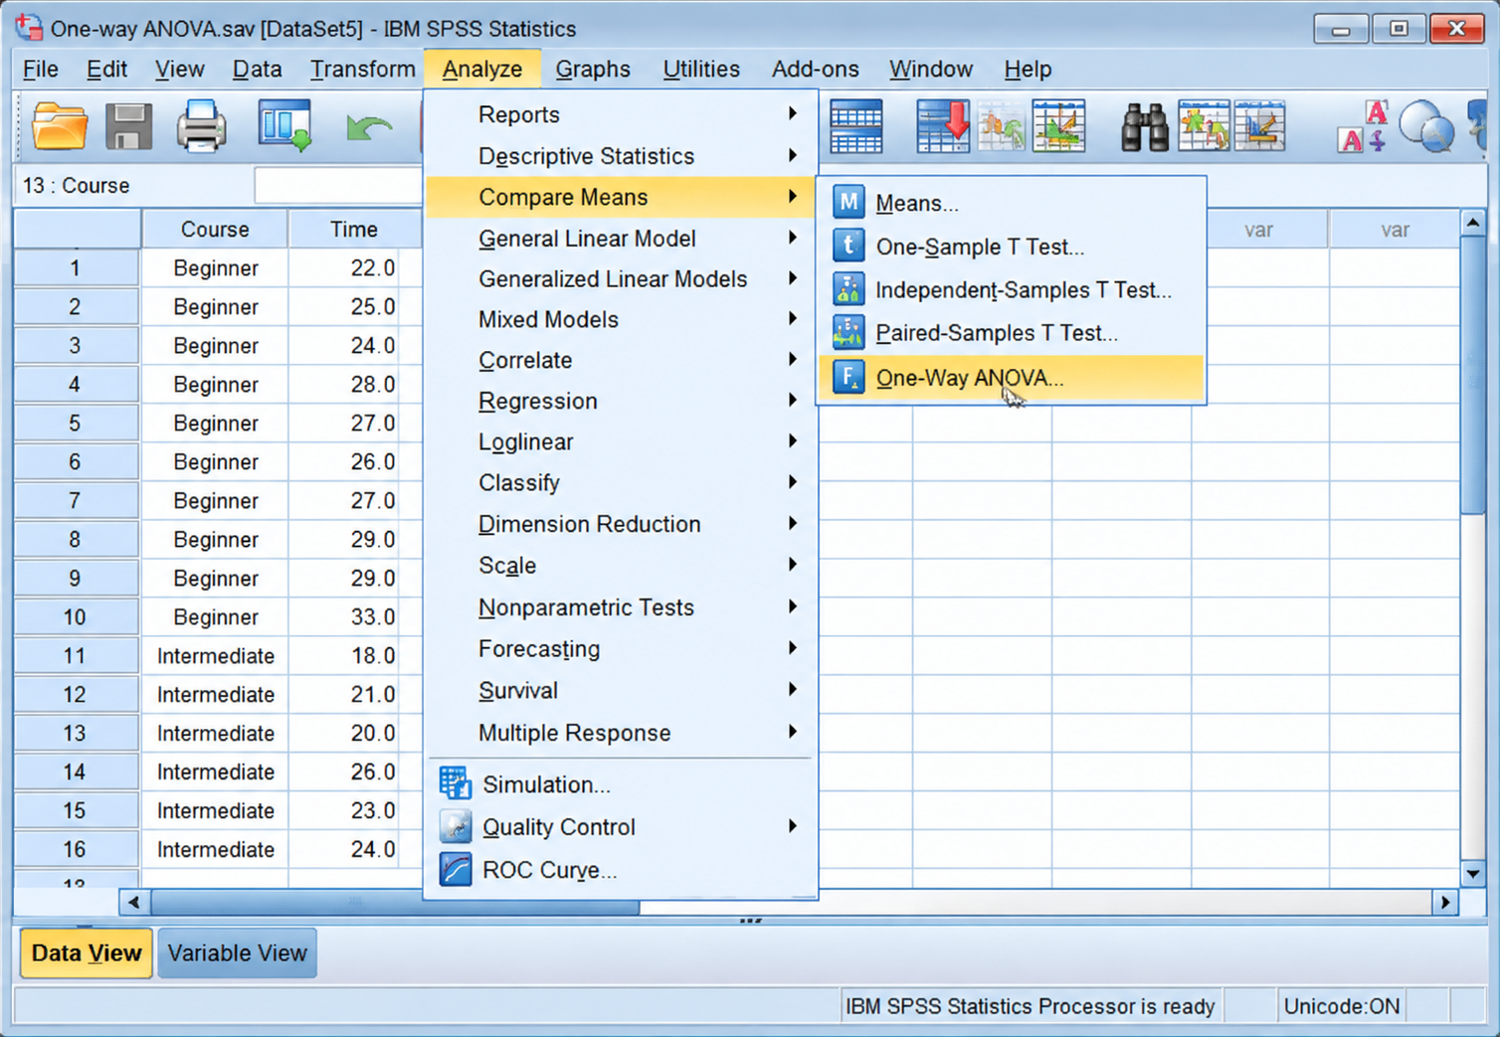Click the table icon with red down arrow
The image size is (1500, 1037).
943,126
